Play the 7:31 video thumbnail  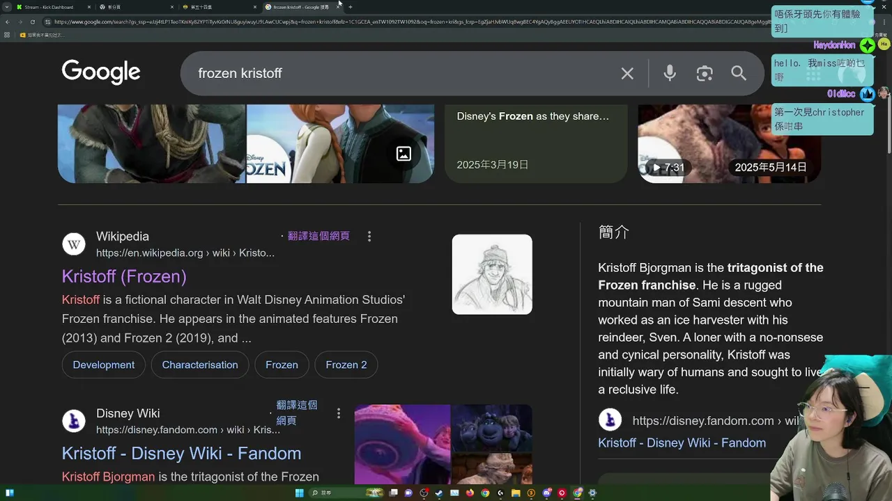coord(730,143)
